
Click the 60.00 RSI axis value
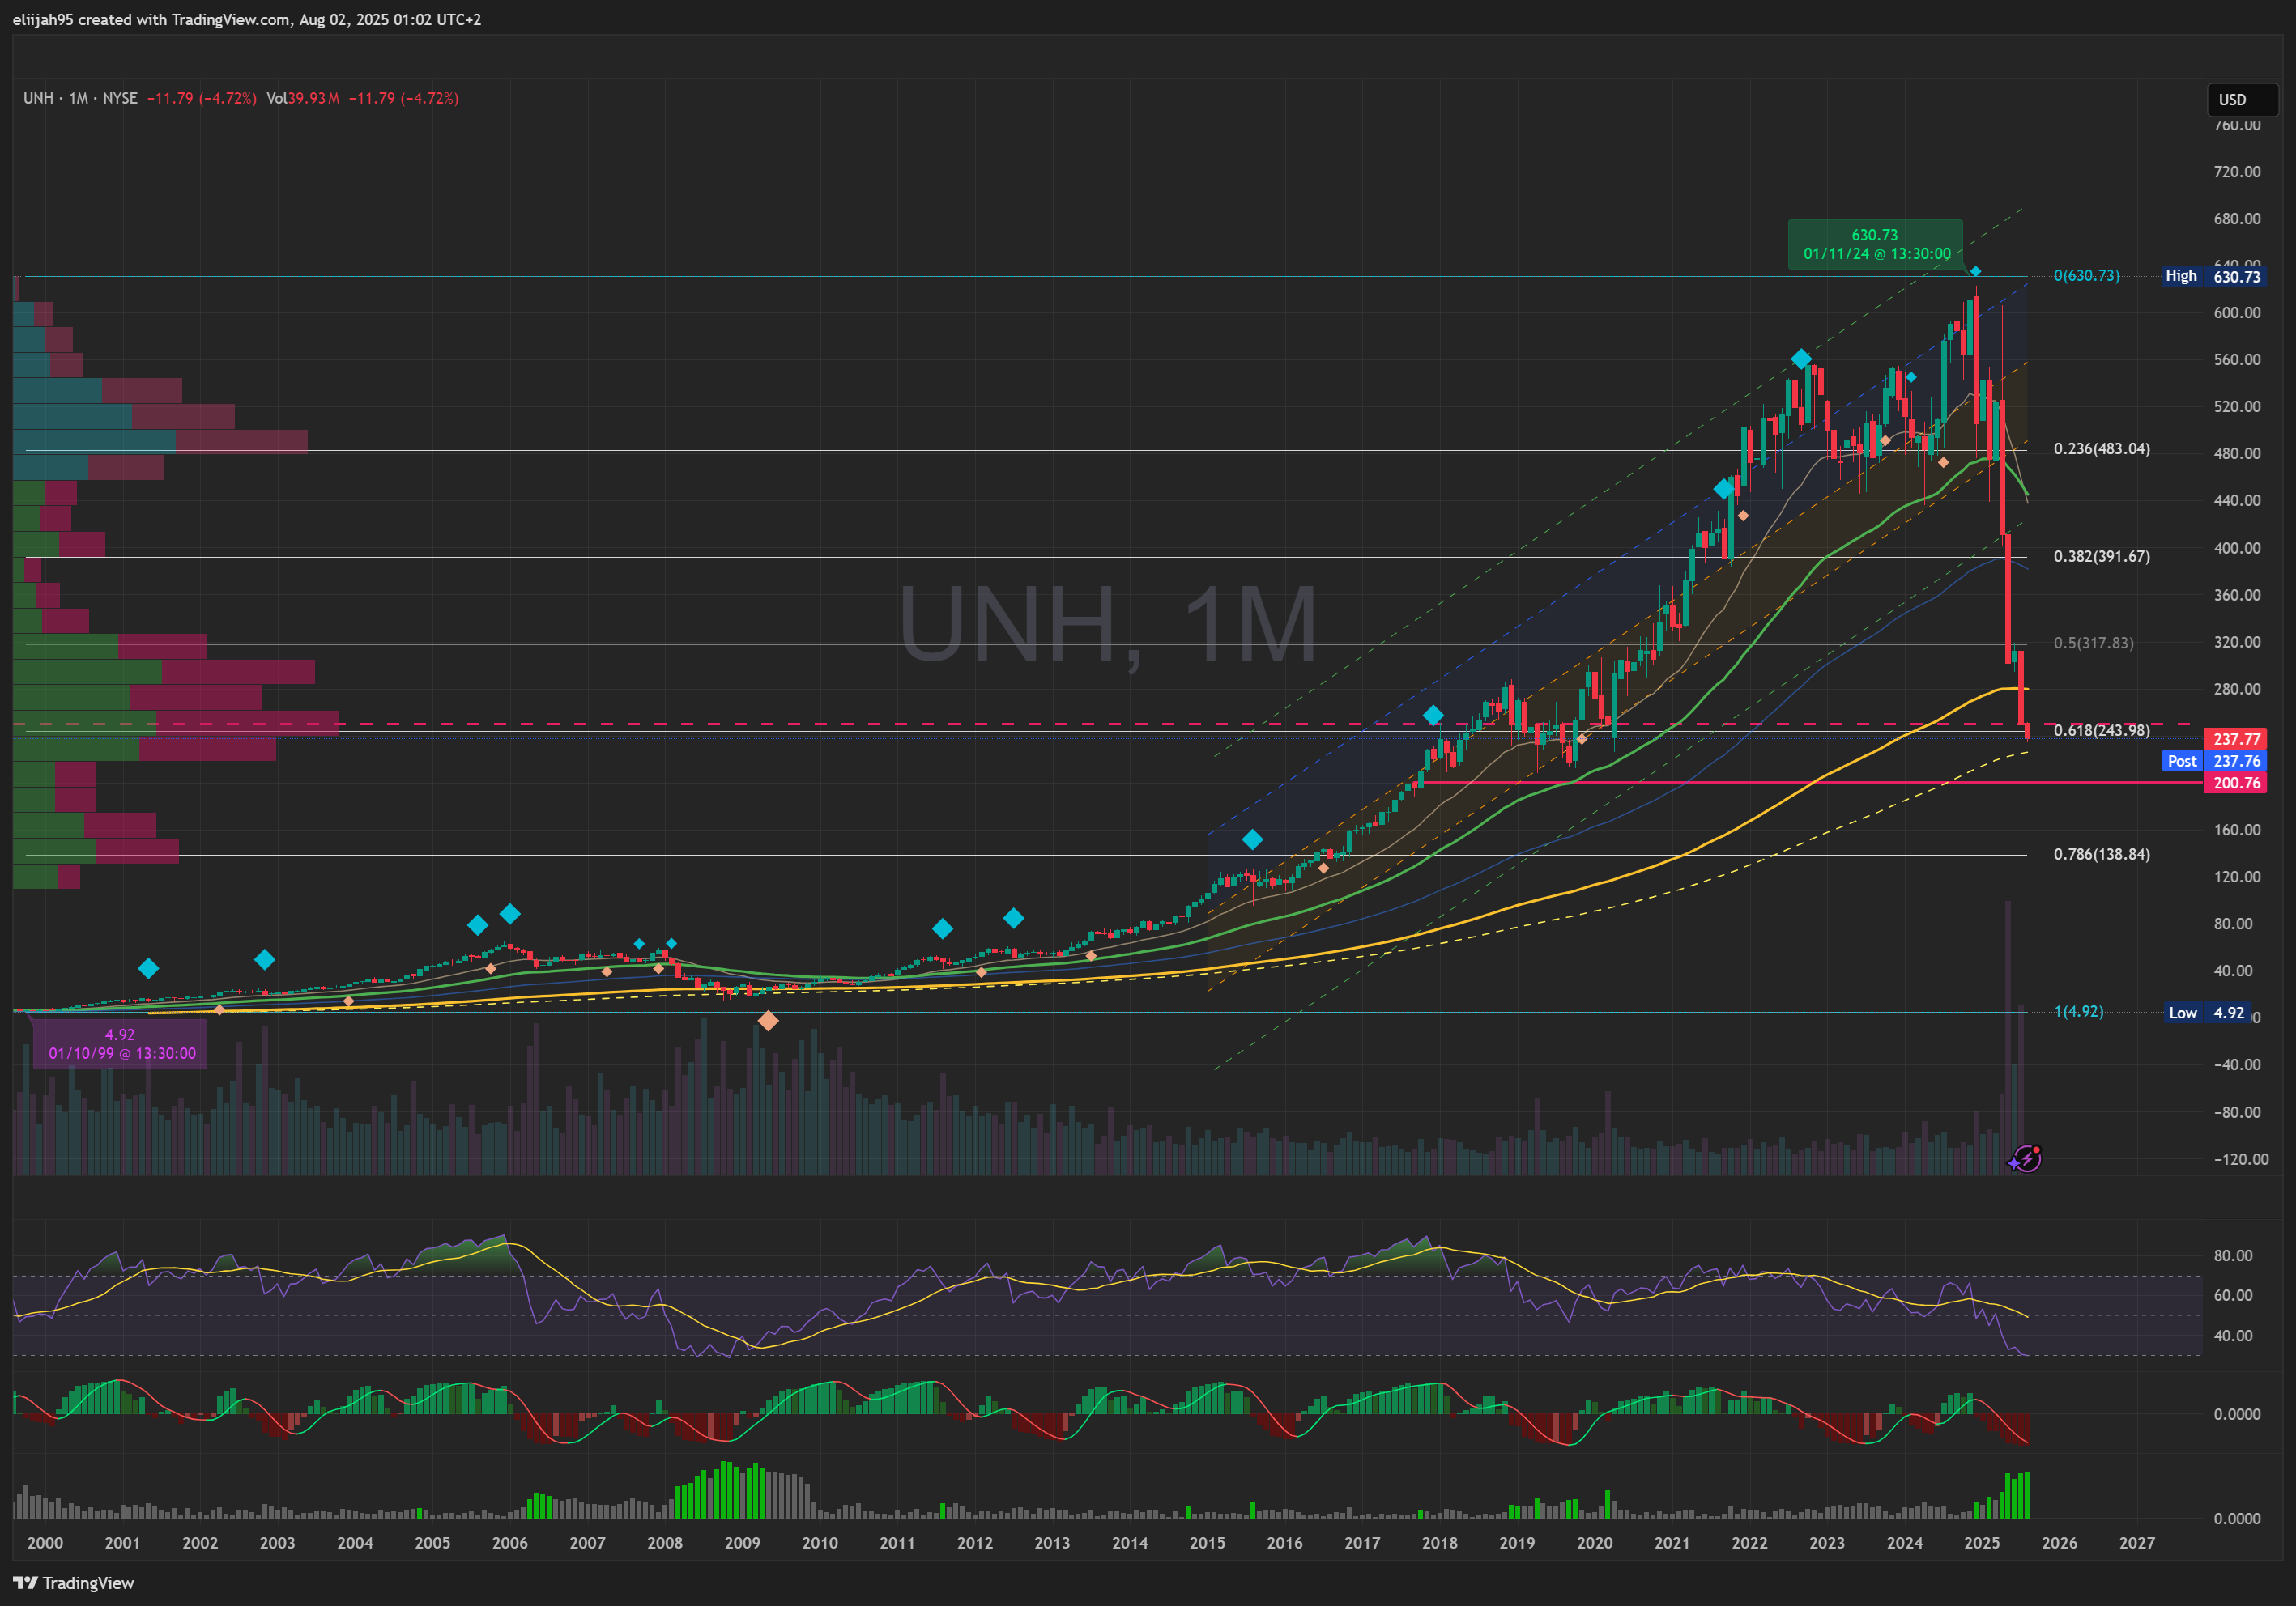tap(2233, 1295)
